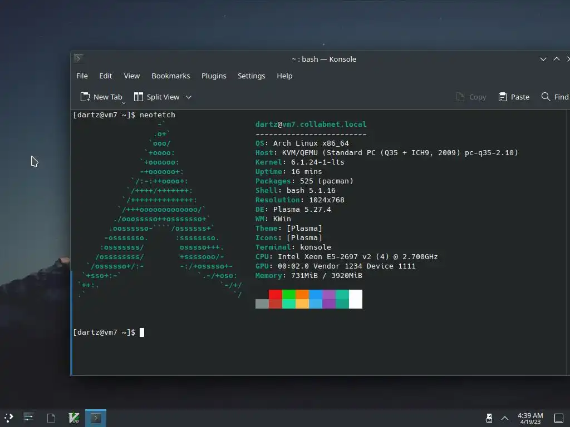Open the Edit menu
The height and width of the screenshot is (427, 570).
click(105, 76)
